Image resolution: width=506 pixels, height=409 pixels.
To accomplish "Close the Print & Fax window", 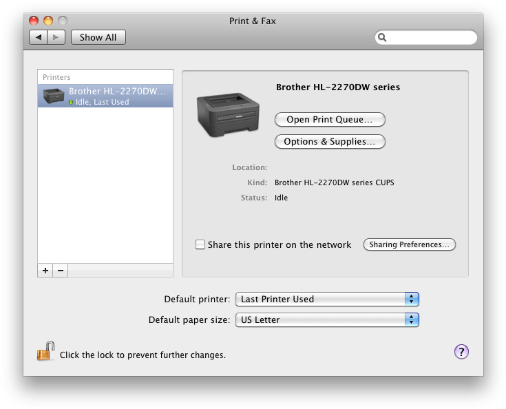I will (33, 21).
